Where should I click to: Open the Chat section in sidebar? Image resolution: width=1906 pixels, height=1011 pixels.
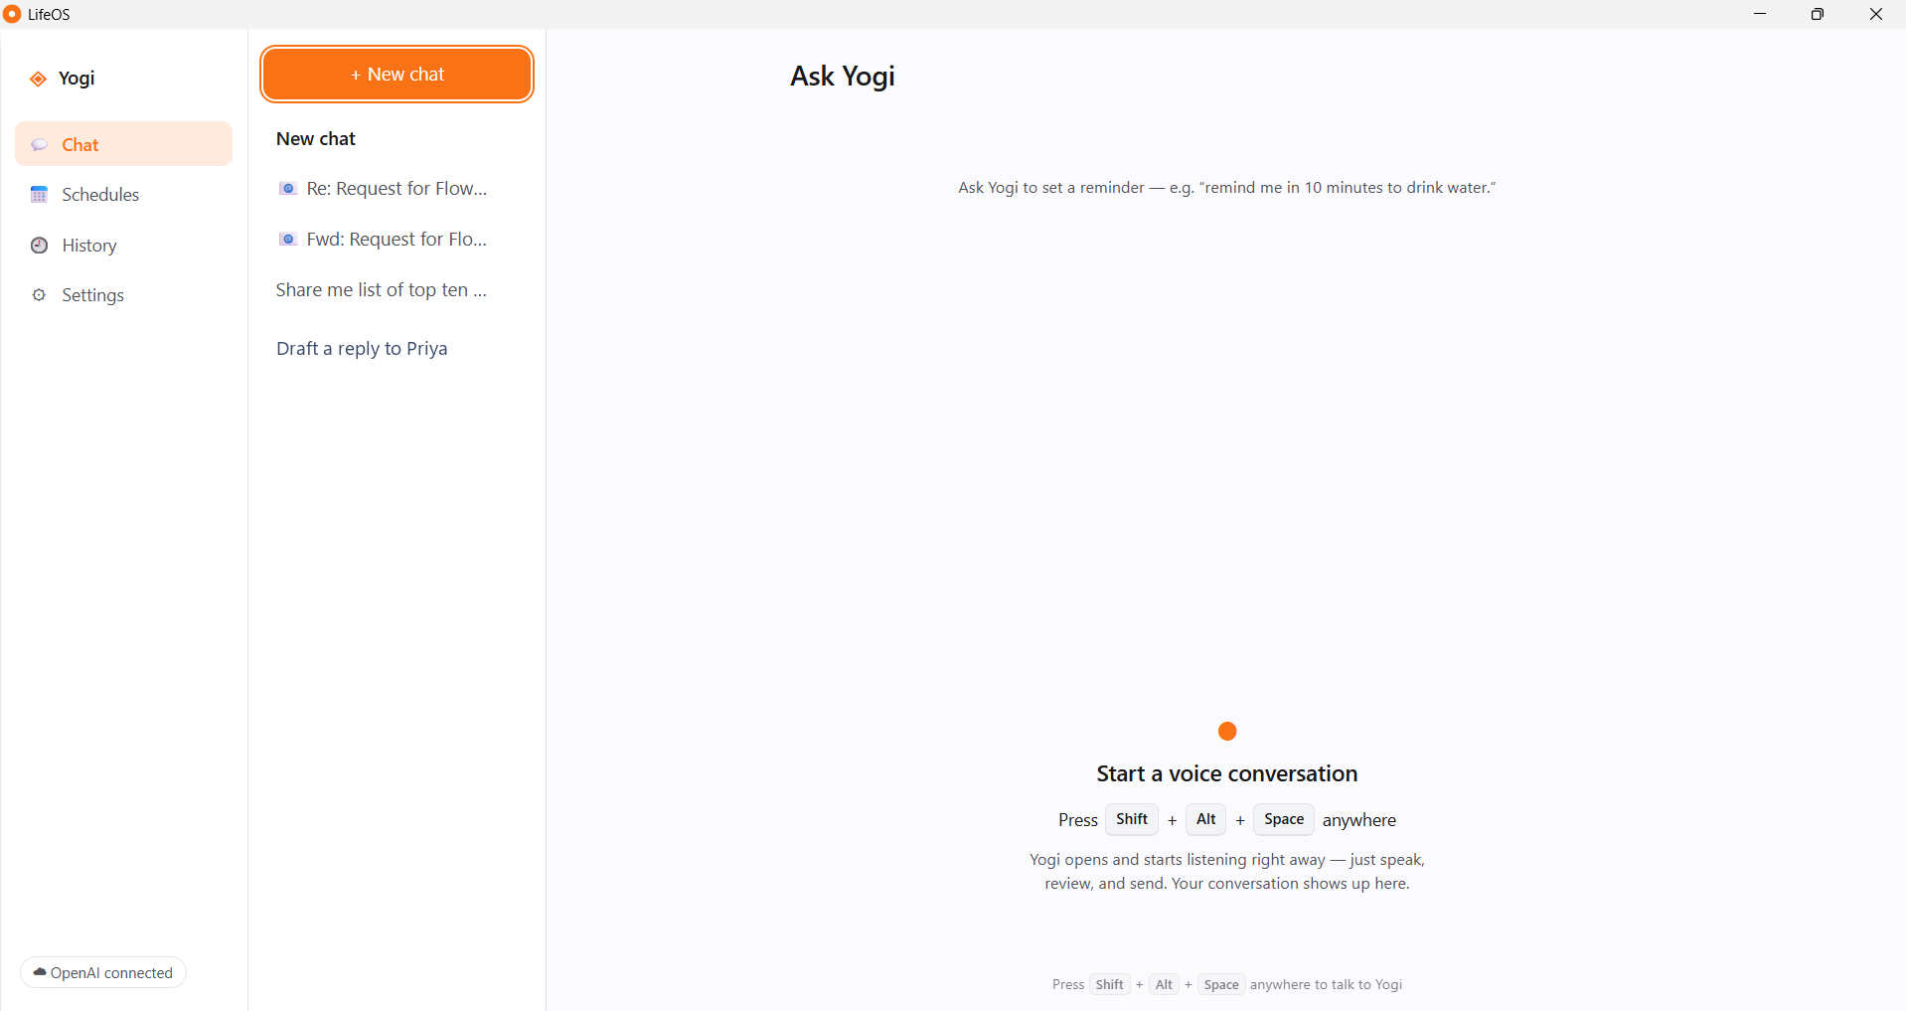(x=123, y=144)
